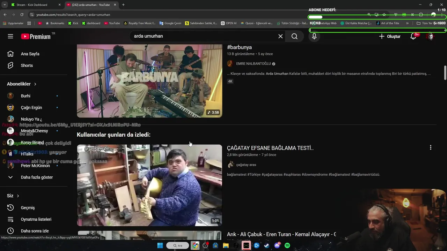Open the dashboard bookmark

coord(91,23)
